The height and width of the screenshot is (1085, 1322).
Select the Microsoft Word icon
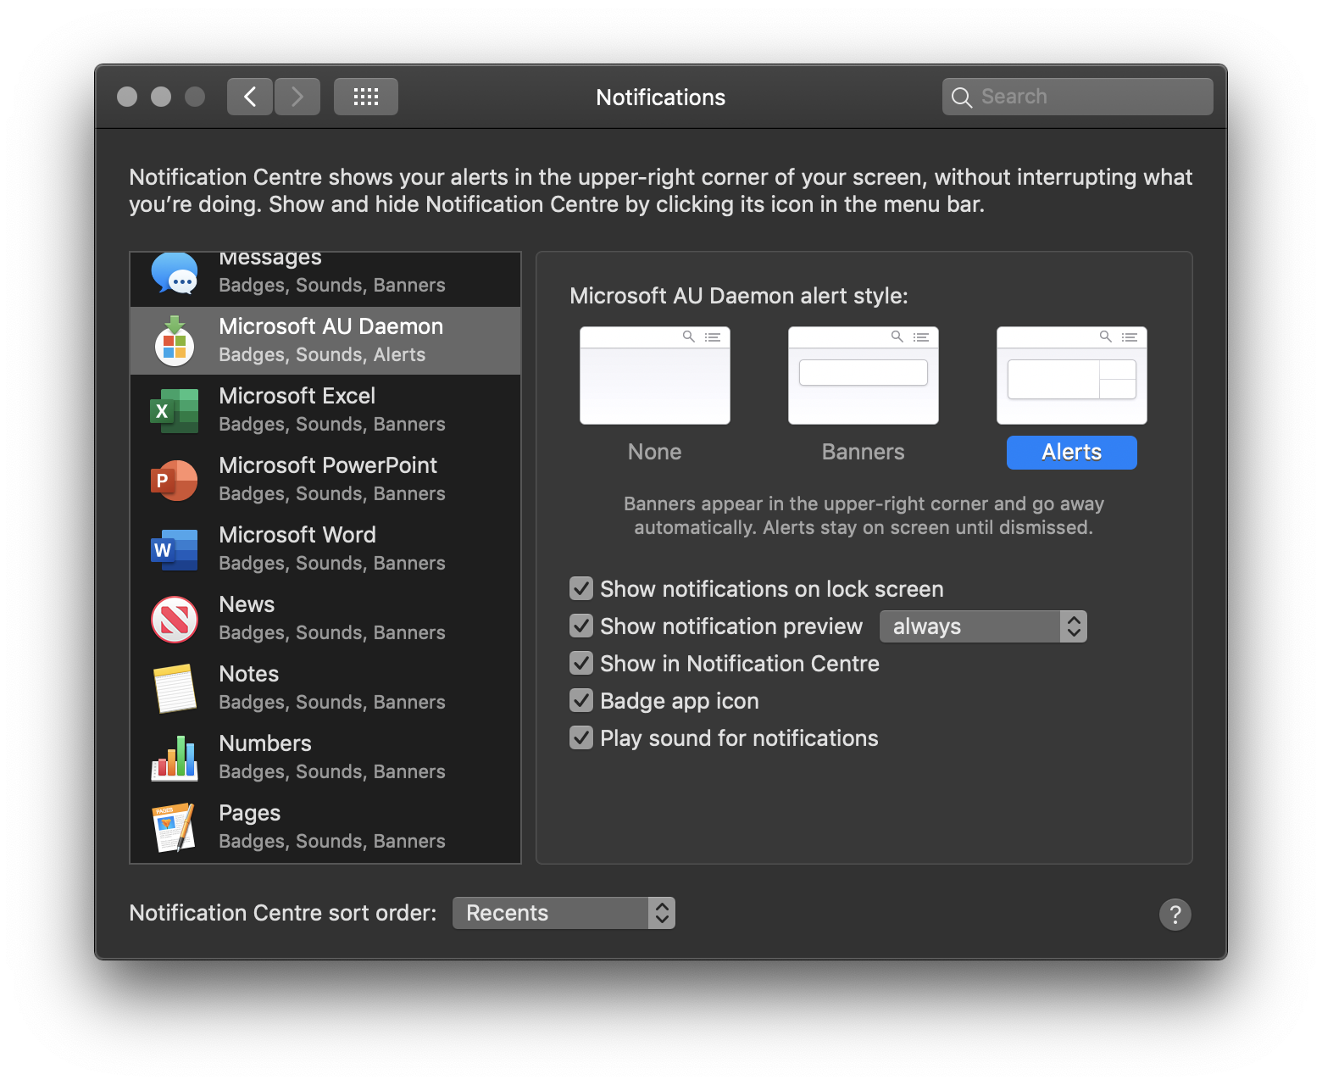[x=175, y=549]
